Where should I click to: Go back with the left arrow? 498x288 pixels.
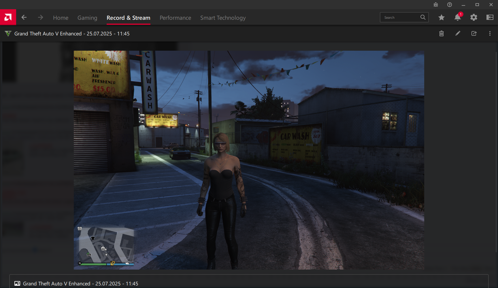coord(24,18)
